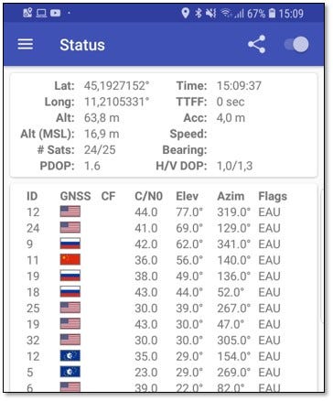Screen dimensions: 333x401
Task: Tap the Bluetooth status icon
Action: coord(199,13)
